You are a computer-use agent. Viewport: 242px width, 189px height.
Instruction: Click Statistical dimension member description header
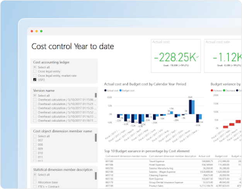point(63,170)
